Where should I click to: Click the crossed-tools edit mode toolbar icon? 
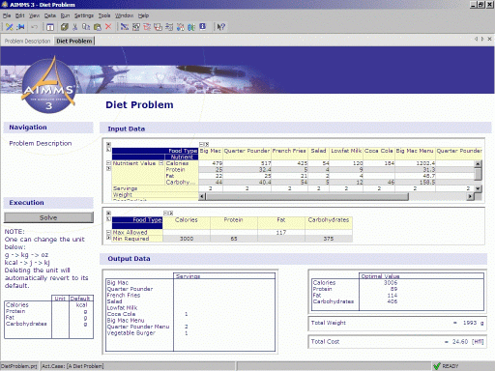[10, 27]
